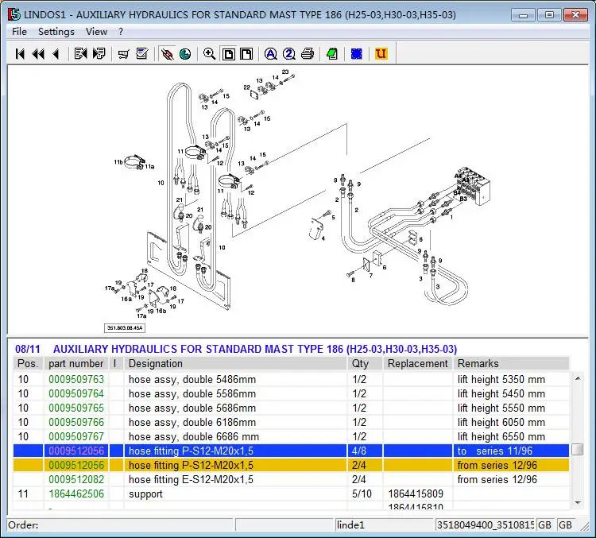
Task: Click clamp part 11b in the diagram
Action: pos(133,163)
